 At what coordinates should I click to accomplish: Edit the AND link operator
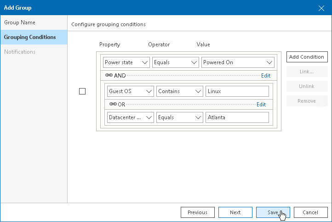(266, 76)
